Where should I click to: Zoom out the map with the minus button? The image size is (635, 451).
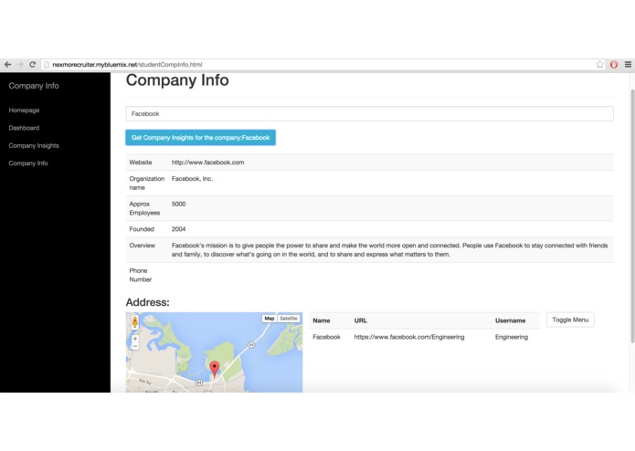click(135, 346)
